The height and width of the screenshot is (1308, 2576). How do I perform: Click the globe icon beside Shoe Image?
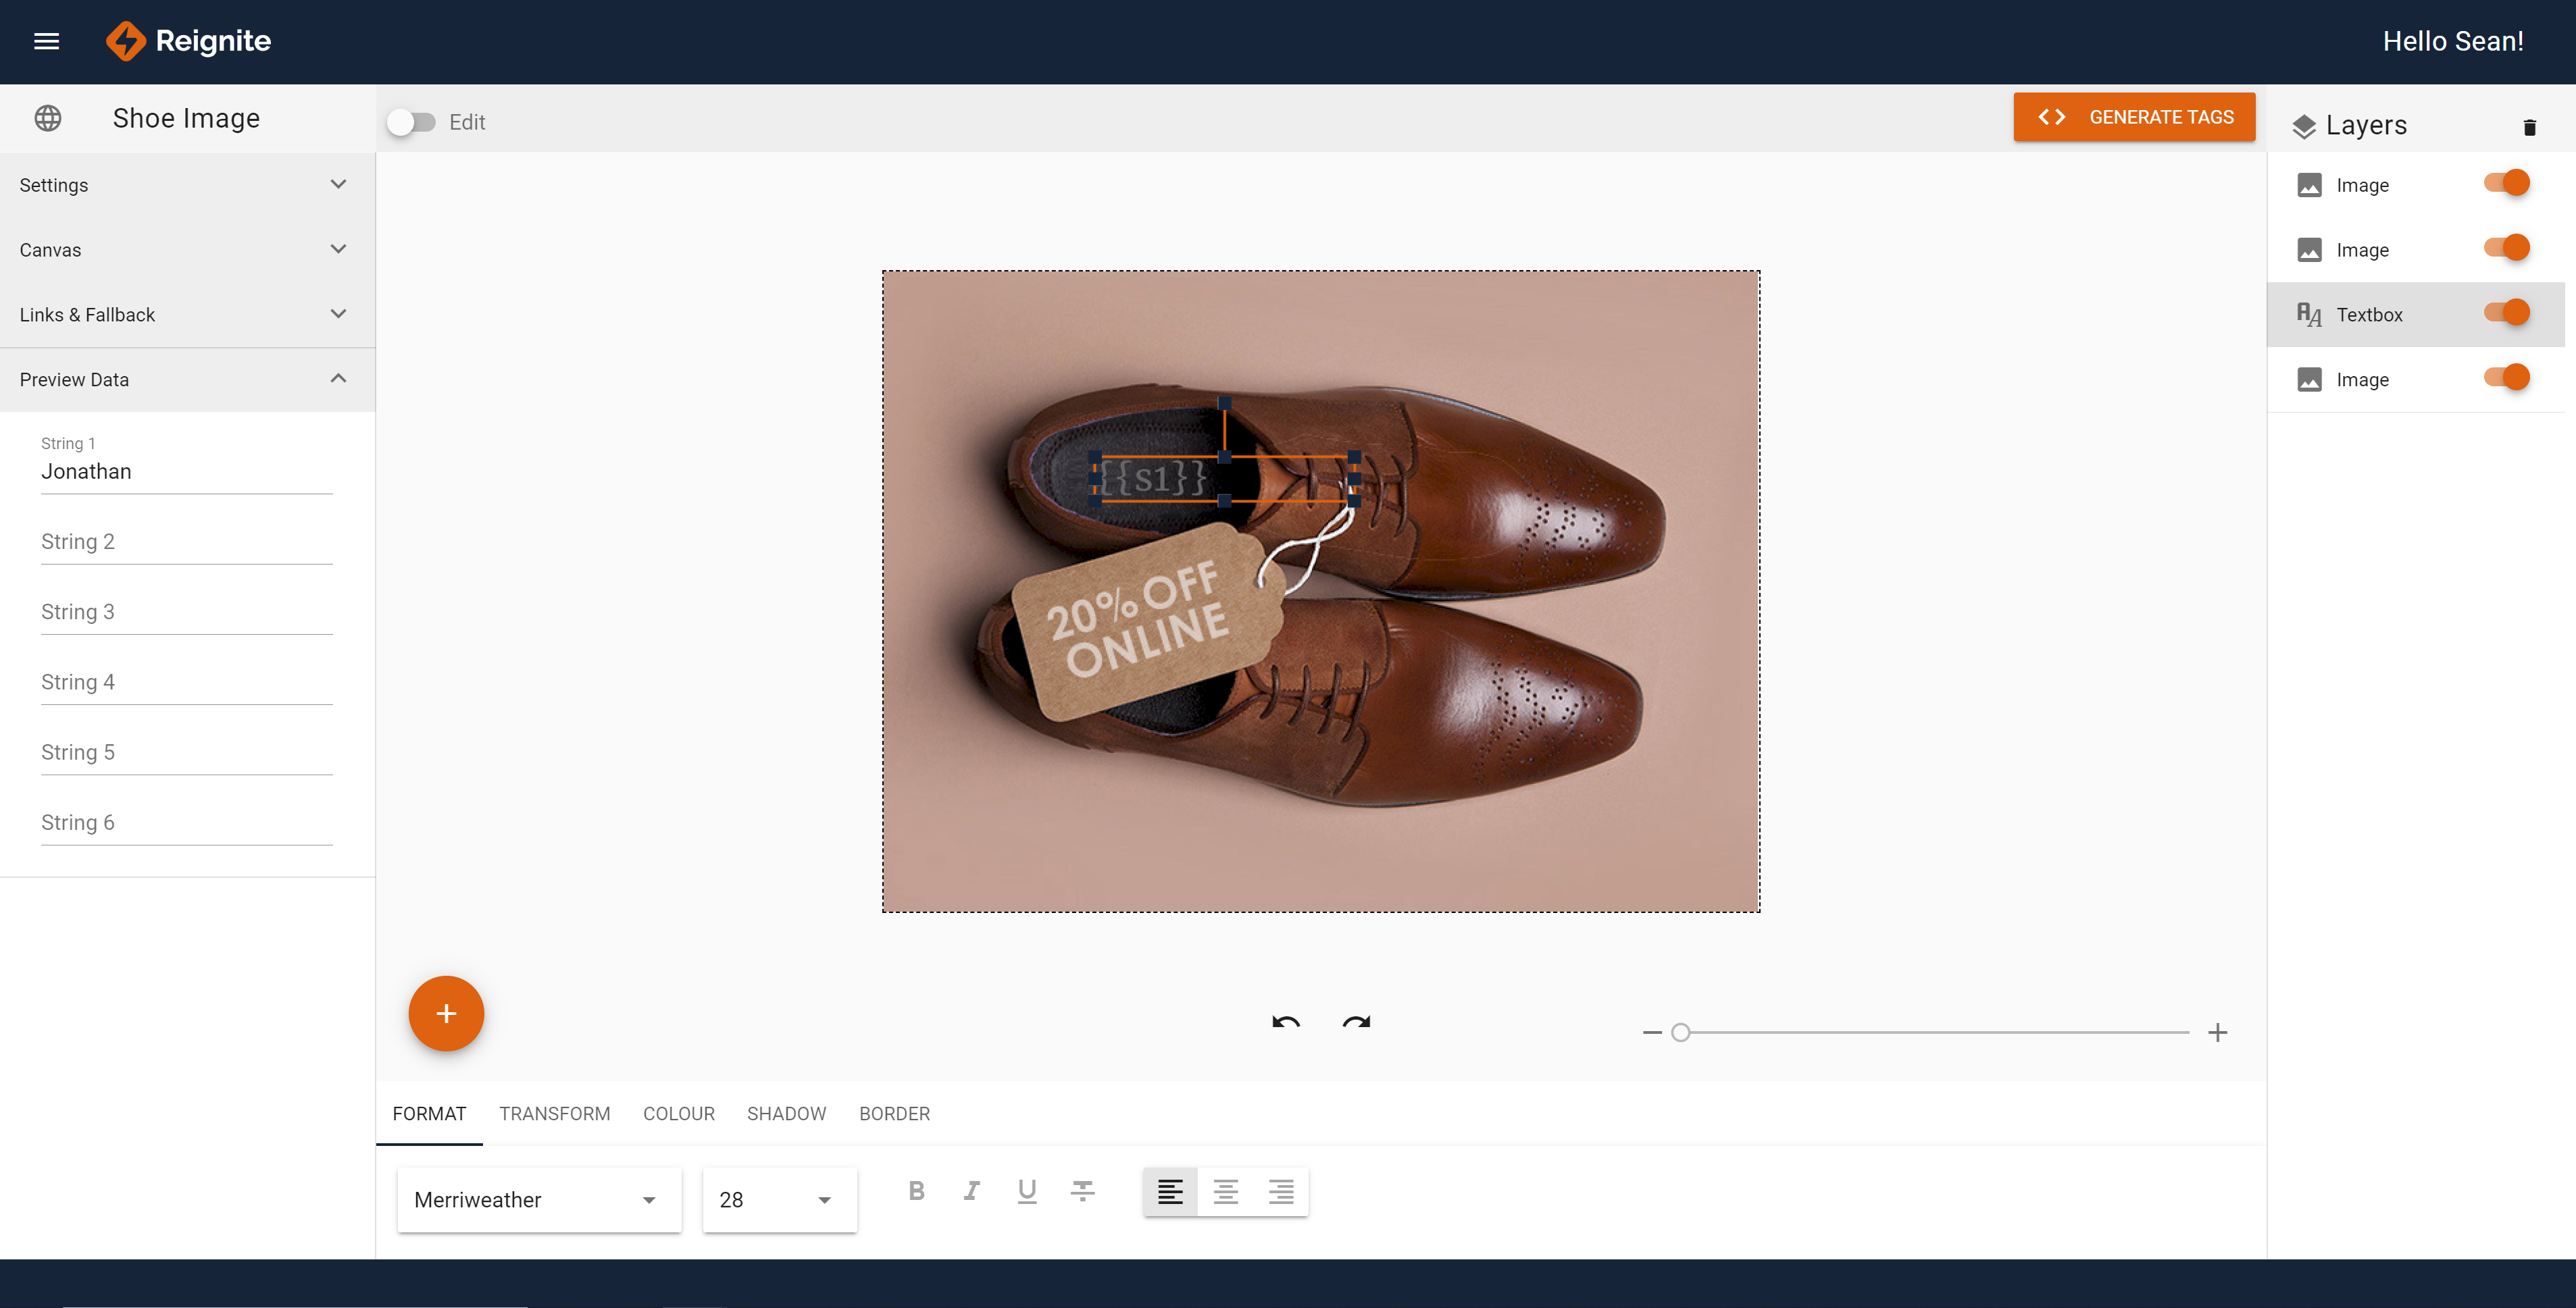48,118
